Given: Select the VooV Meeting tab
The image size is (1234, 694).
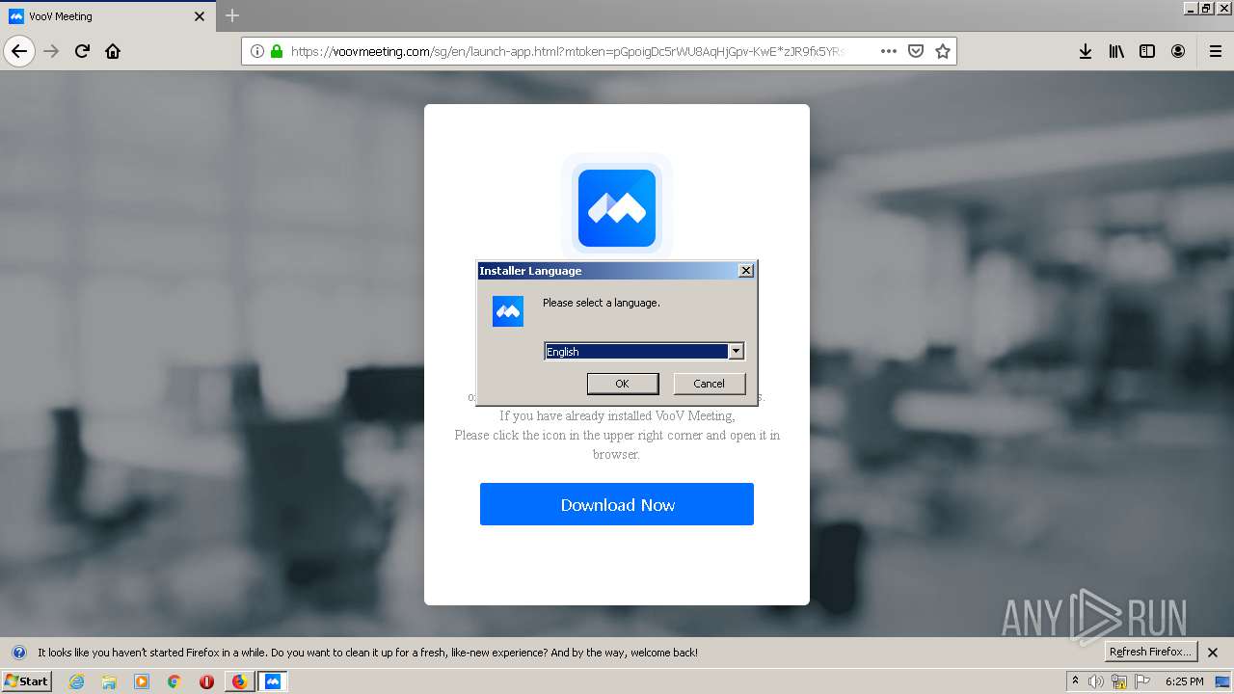Looking at the screenshot, I should click(107, 16).
